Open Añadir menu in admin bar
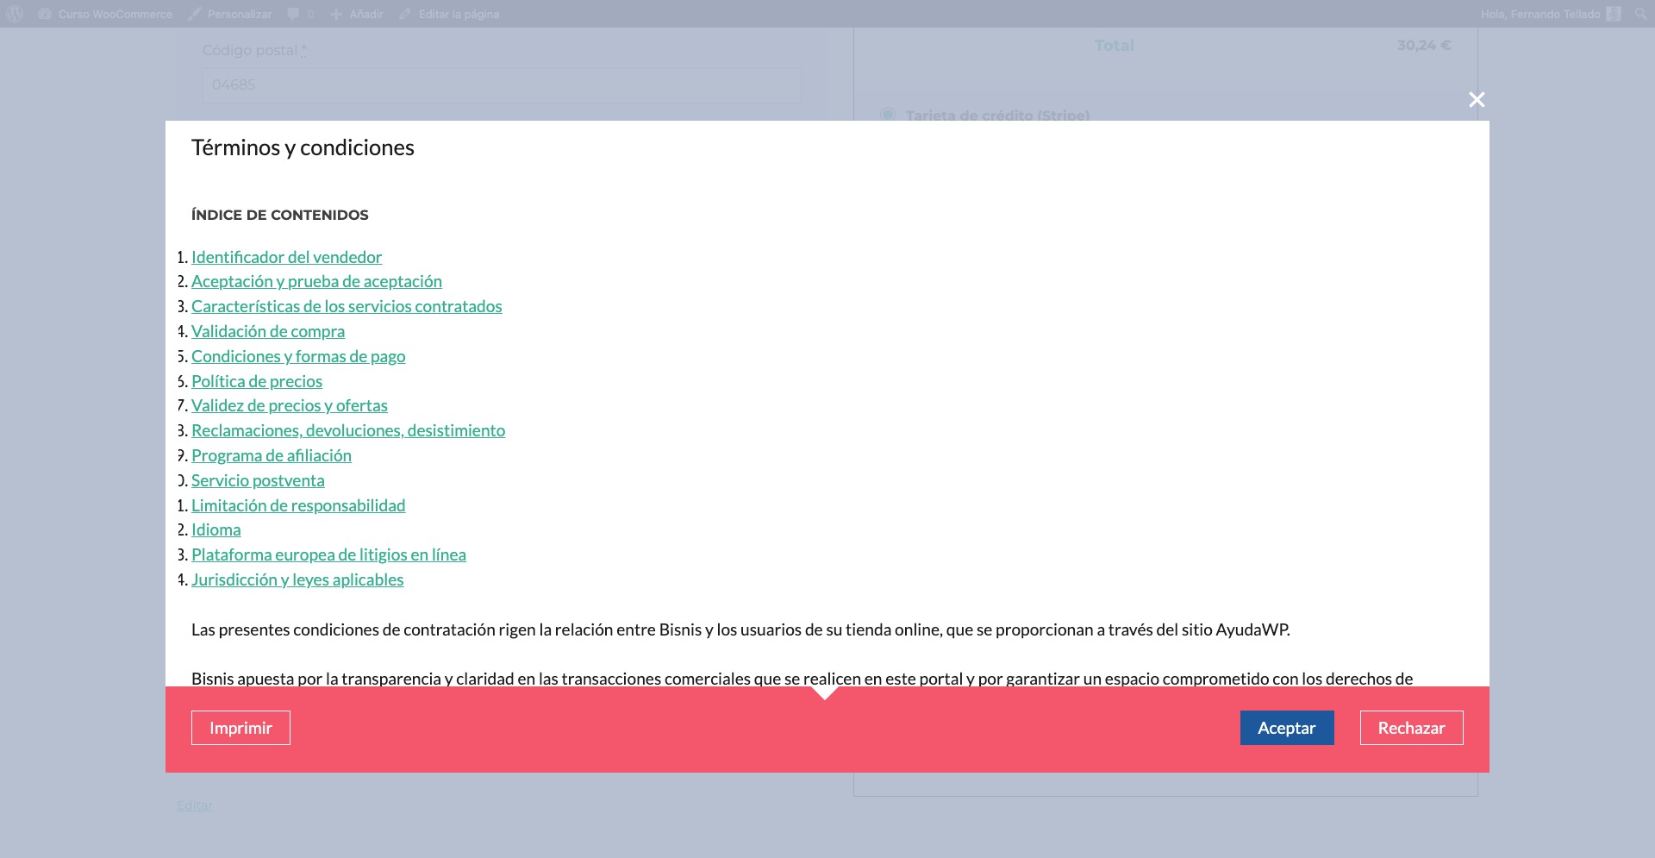Image resolution: width=1655 pixels, height=858 pixels. point(357,14)
